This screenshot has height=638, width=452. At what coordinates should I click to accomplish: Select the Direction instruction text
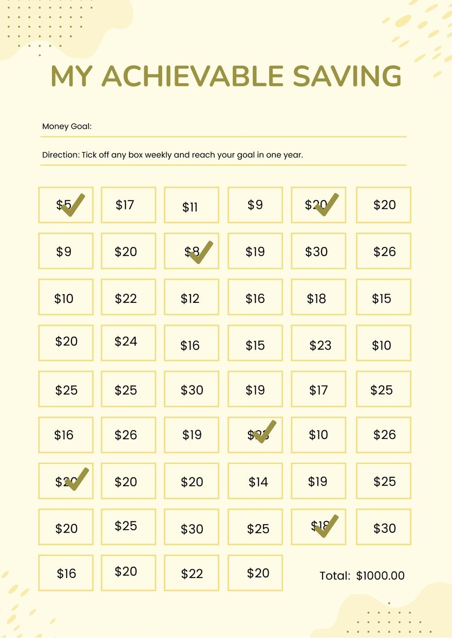173,154
